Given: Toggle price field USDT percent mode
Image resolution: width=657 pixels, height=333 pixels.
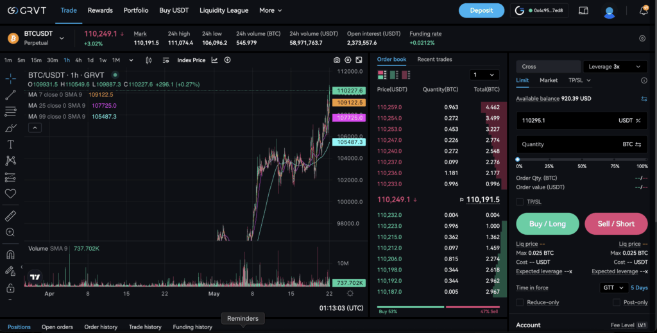Looking at the screenshot, I should pos(638,121).
